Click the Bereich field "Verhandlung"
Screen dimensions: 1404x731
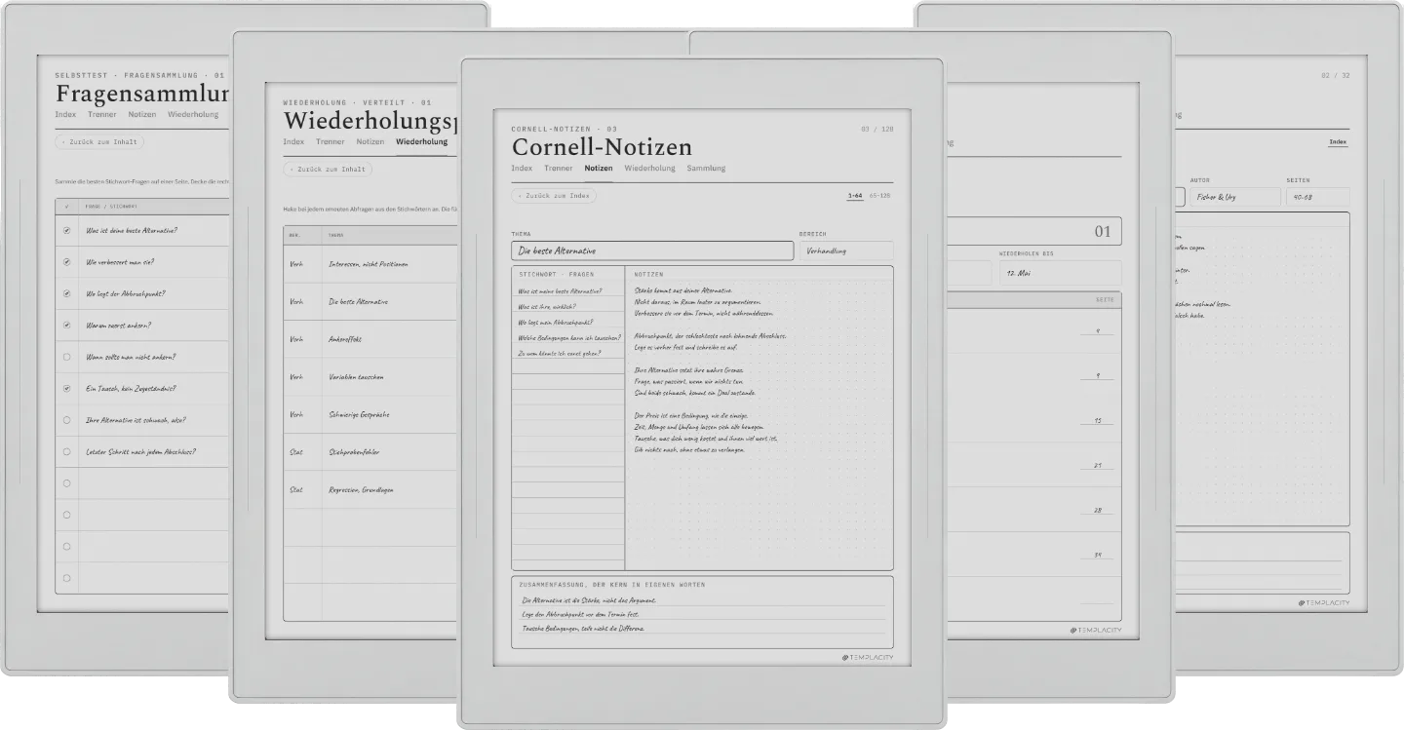tap(846, 250)
